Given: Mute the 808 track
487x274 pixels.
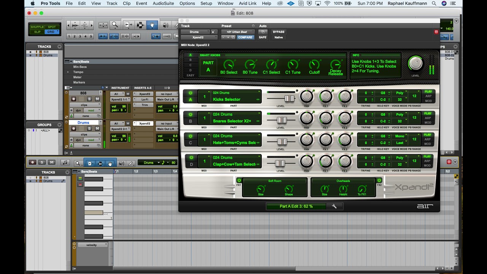Looking at the screenshot, I should (97, 99).
